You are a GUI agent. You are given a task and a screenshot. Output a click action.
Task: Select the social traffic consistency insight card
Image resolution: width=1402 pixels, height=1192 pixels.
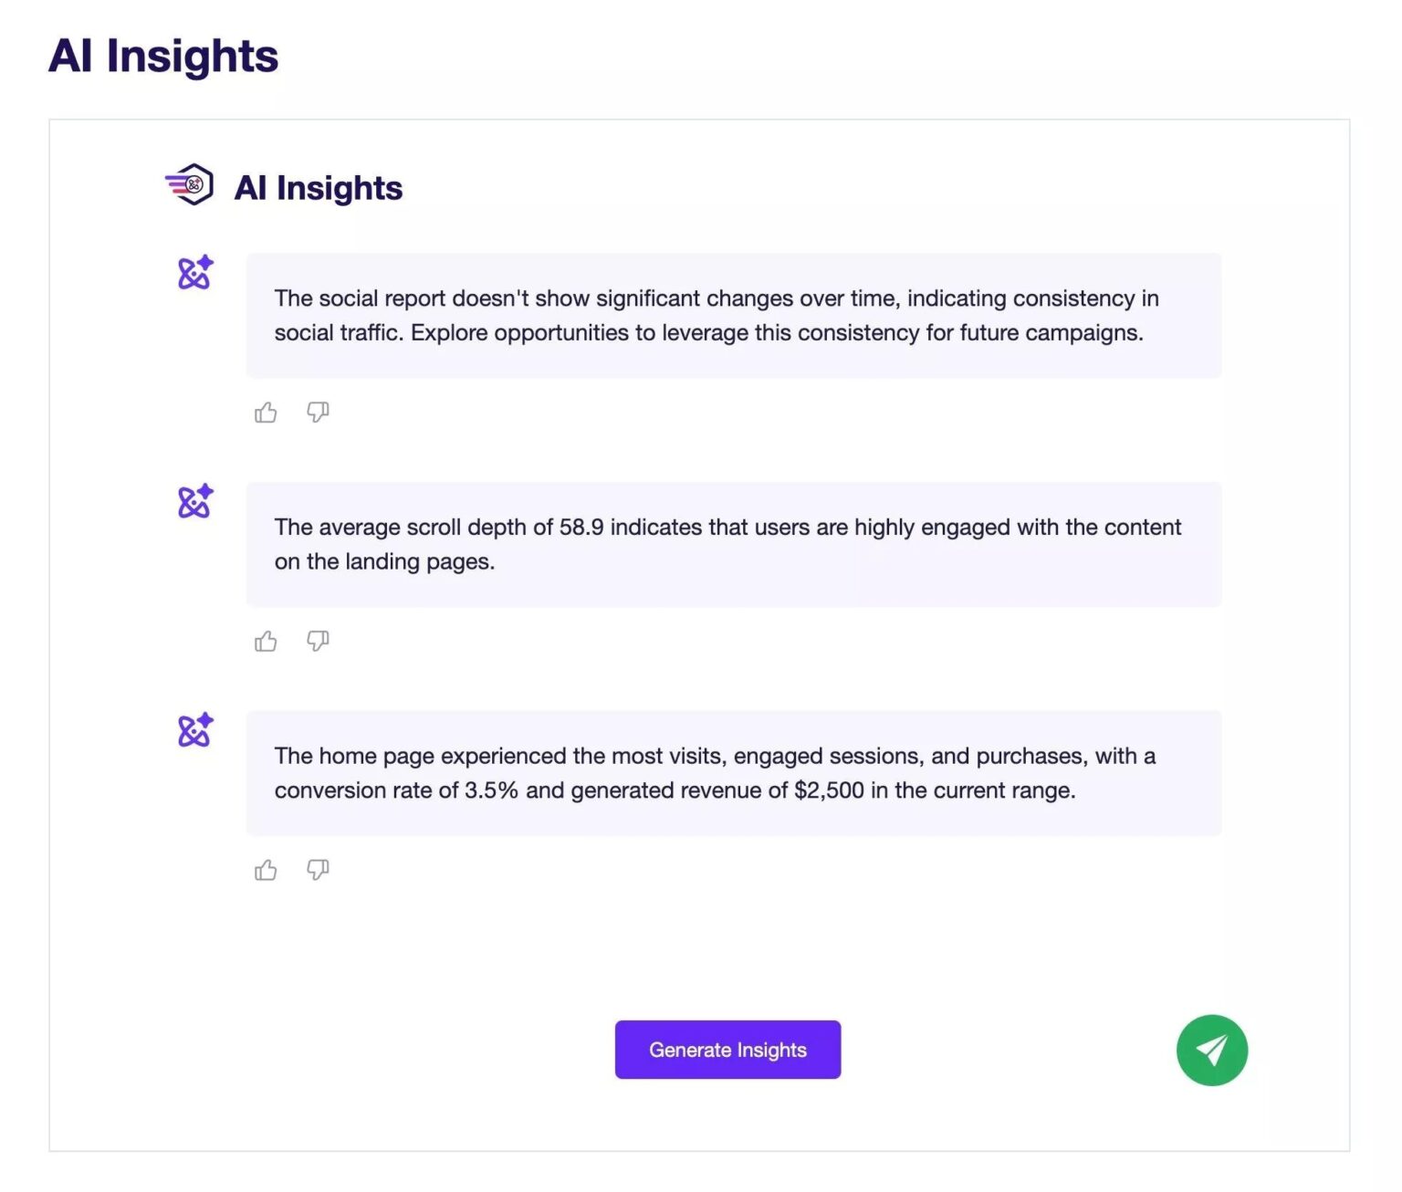click(733, 315)
